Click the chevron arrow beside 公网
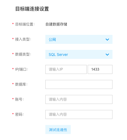This screenshot has width=127, height=140. point(107,39)
